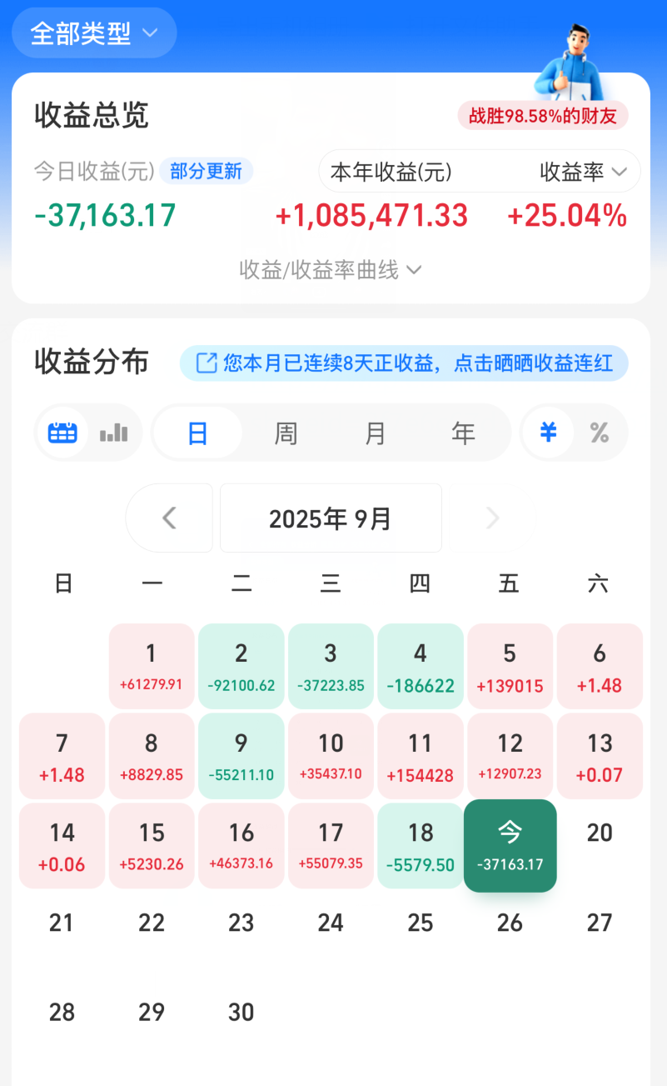The width and height of the screenshot is (667, 1086).
Task: Switch to 月 monthly tab
Action: click(376, 433)
